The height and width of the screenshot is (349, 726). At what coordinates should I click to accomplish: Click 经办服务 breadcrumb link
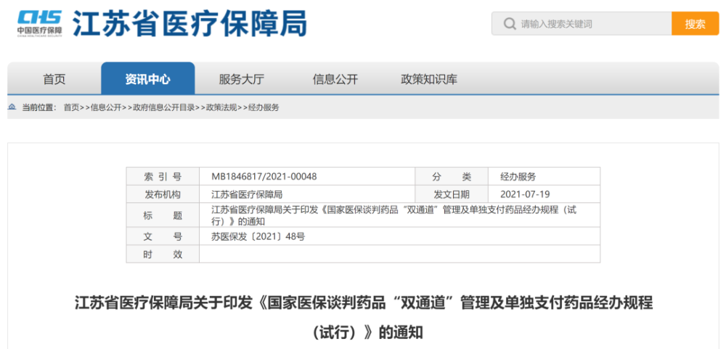coord(264,107)
